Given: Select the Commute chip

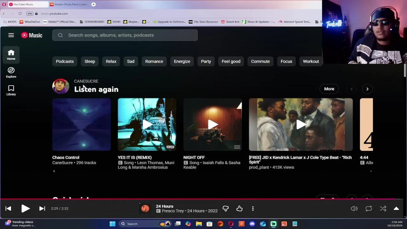Looking at the screenshot, I should [260, 61].
